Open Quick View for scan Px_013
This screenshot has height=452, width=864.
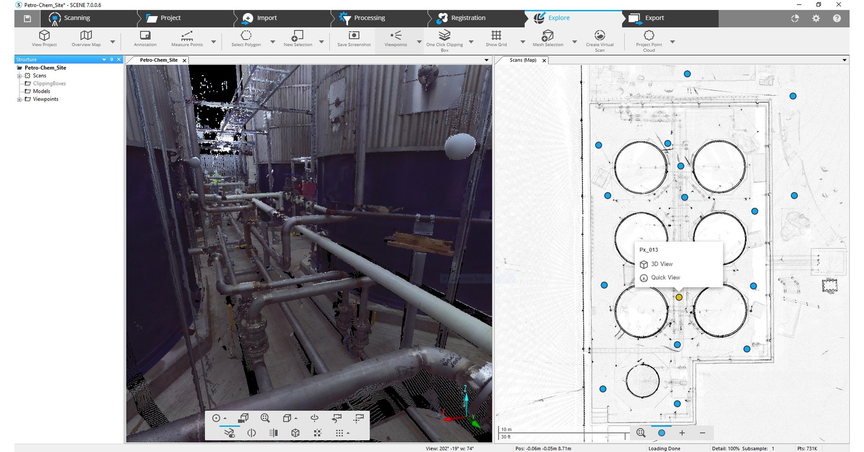click(665, 277)
